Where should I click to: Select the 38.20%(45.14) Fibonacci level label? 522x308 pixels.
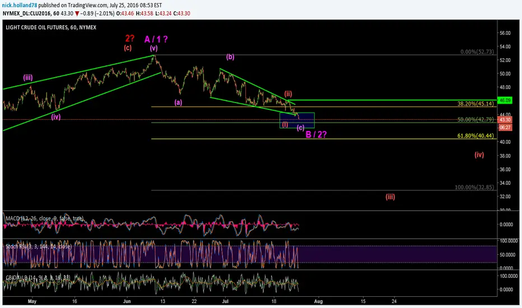click(x=476, y=104)
